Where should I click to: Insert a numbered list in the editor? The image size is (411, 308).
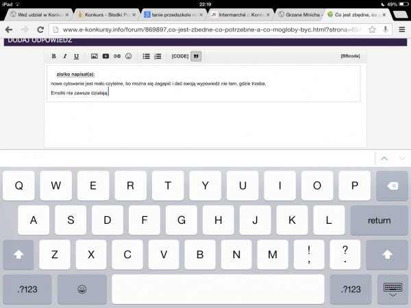click(157, 56)
